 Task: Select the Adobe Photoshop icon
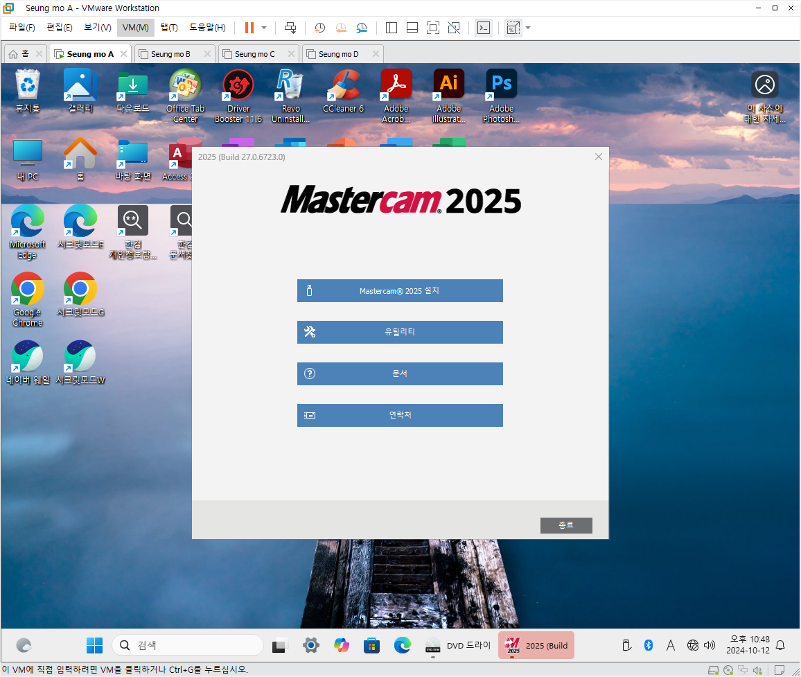point(501,96)
